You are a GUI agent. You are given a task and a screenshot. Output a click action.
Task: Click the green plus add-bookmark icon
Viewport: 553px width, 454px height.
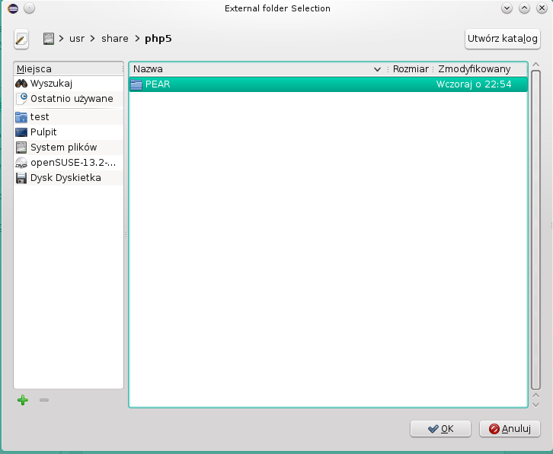coord(23,400)
